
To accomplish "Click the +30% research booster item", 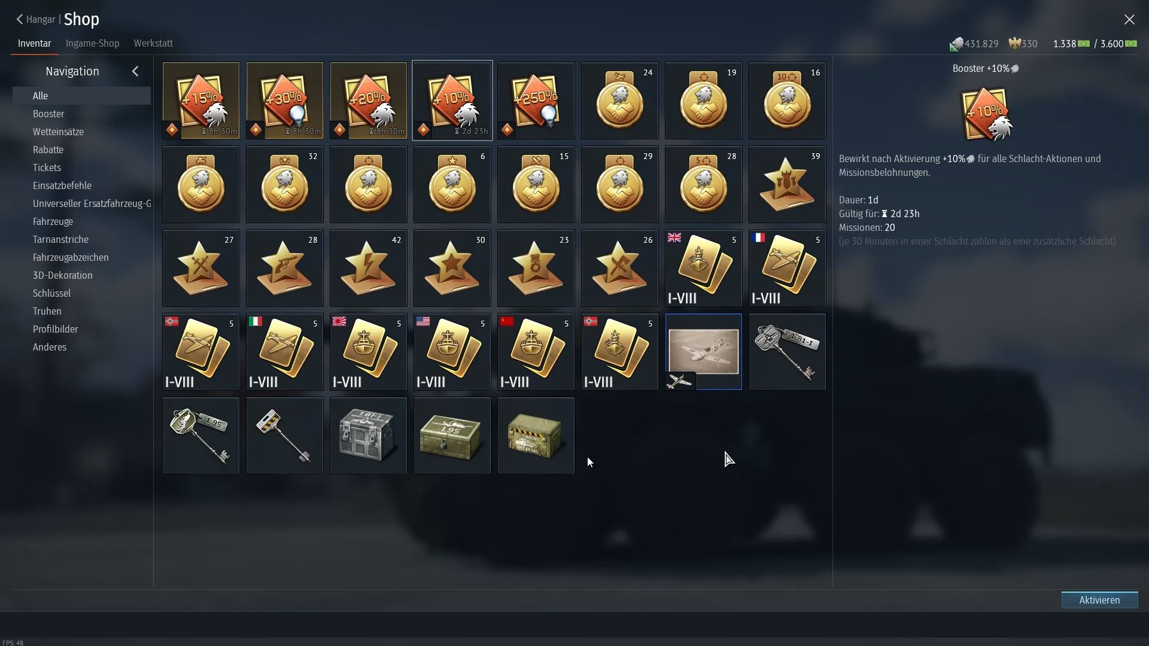I will (x=284, y=100).
